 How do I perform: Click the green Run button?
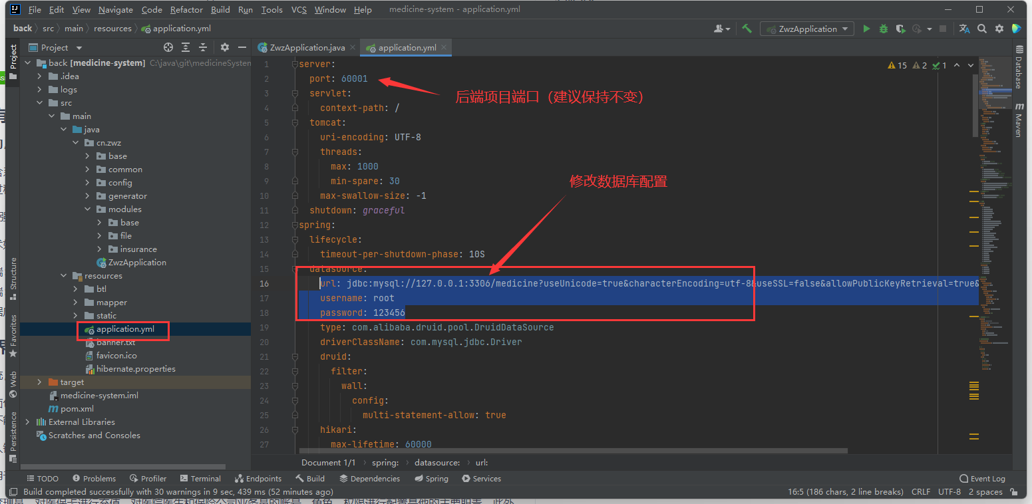(866, 29)
